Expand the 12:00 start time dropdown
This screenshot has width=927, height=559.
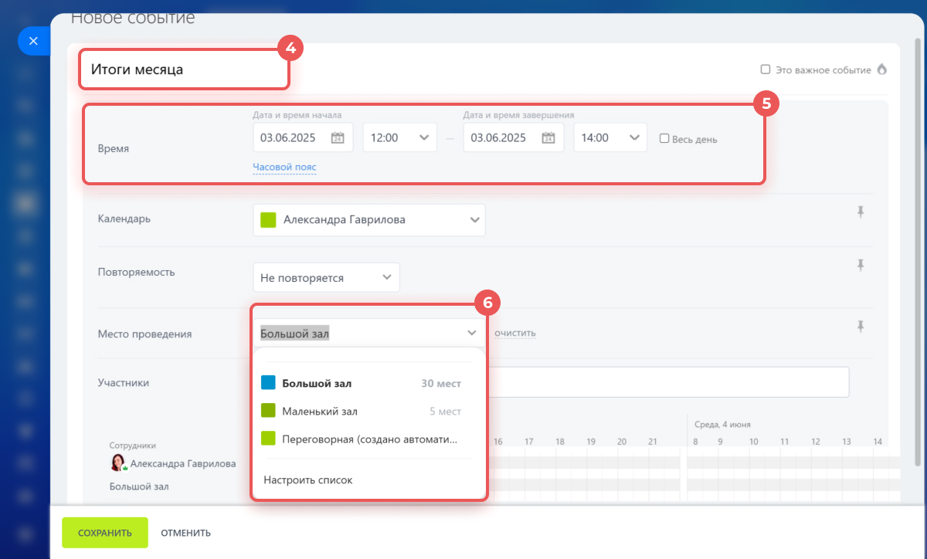pyautogui.click(x=399, y=137)
